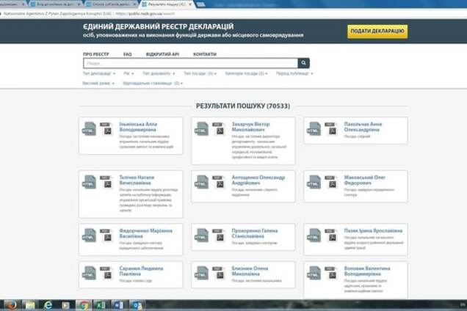Screen dimensions: 467x311
Task: Click the search magnifier button
Action: click(x=304, y=63)
